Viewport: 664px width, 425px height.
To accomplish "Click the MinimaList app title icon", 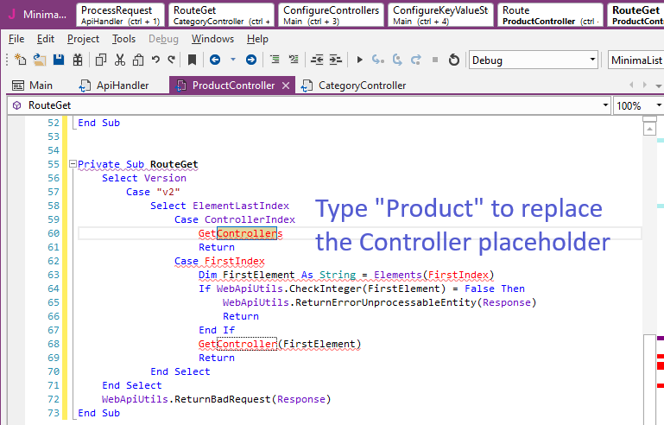I will point(12,14).
